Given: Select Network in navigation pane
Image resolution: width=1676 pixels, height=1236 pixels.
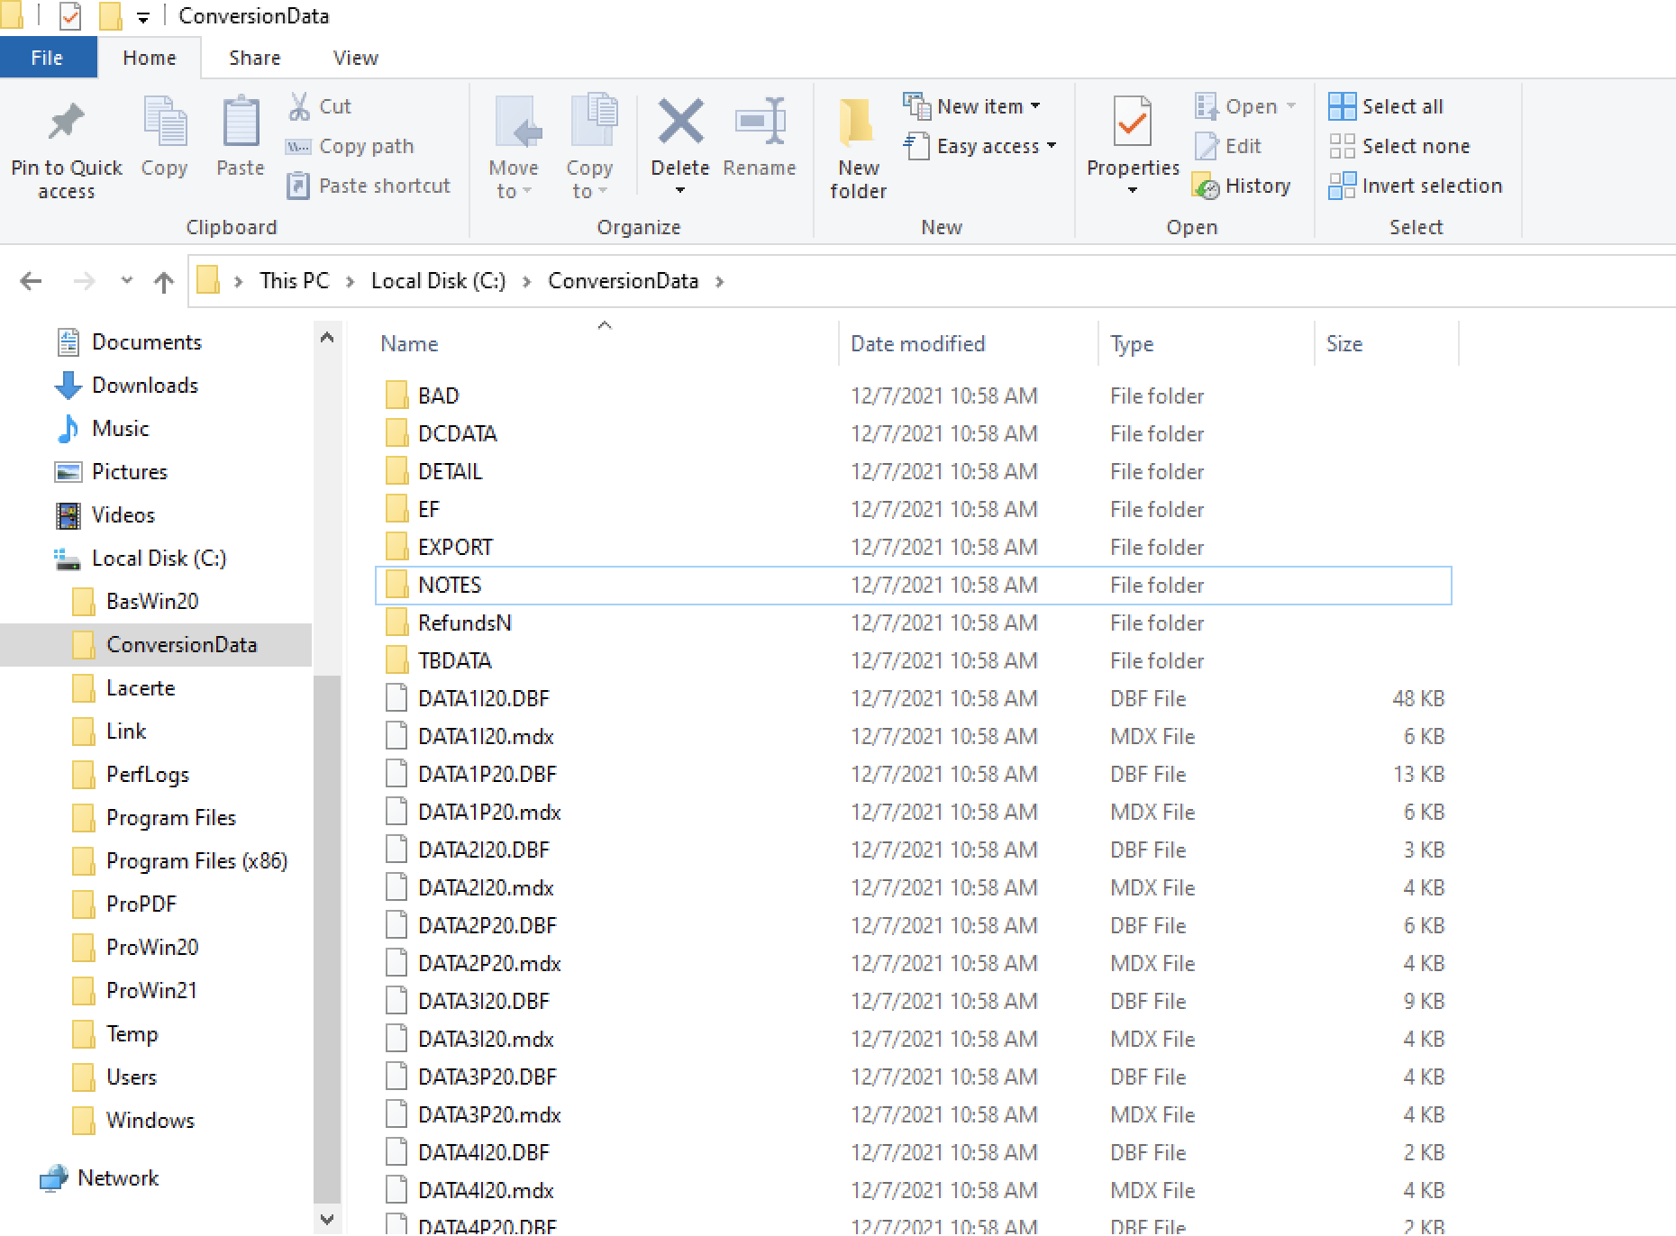Looking at the screenshot, I should pos(100,1178).
